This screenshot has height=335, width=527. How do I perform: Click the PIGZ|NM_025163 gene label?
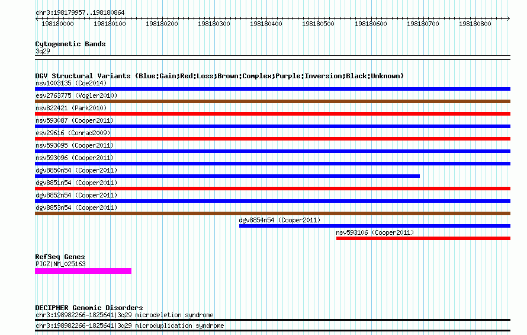[60, 264]
